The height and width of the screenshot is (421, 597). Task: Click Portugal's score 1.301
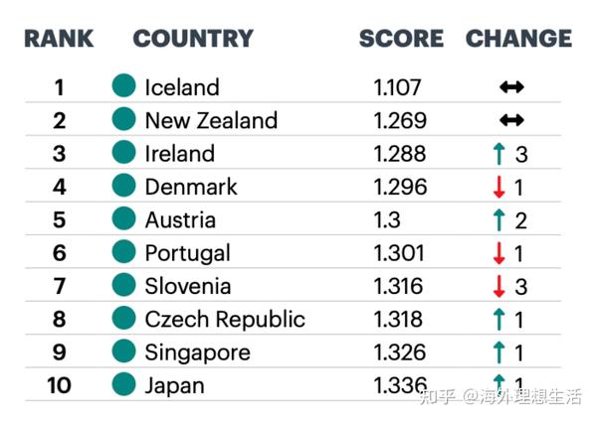(x=400, y=253)
